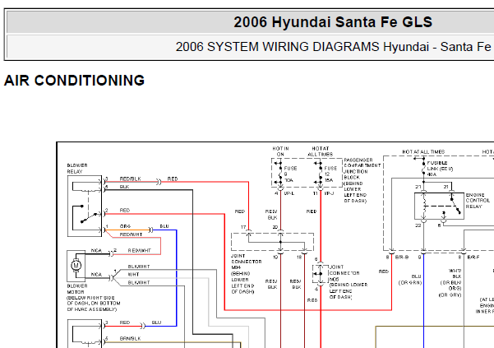
Task: Click the 'JOINT CONNECTOR M05' label
Action: [344, 273]
